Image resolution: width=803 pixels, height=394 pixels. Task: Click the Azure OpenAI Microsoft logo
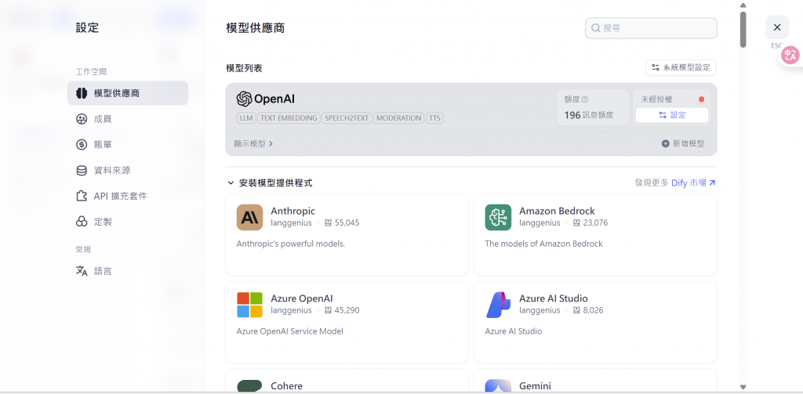[249, 305]
